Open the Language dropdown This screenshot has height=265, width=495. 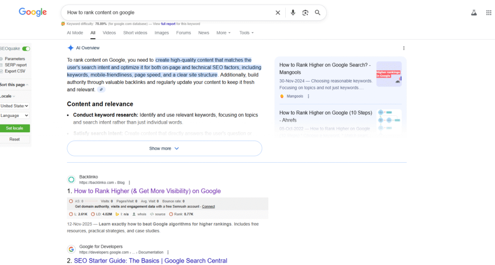tap(15, 116)
